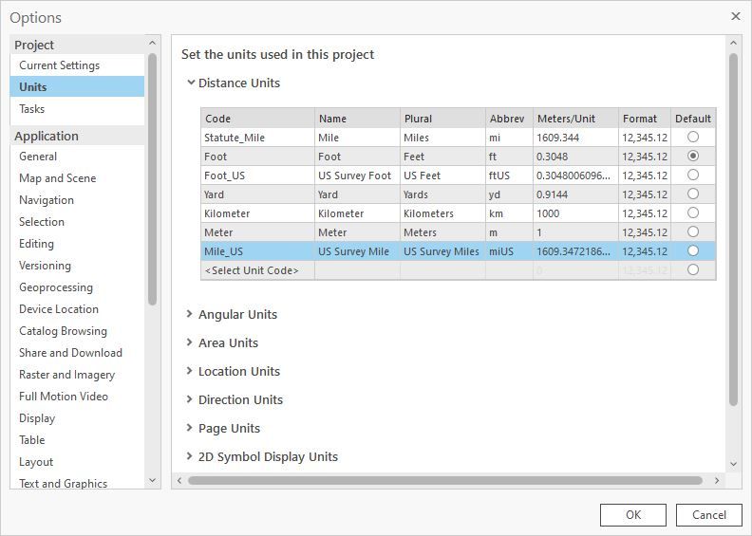Click the radio button in Select Unit Code row
The image size is (752, 536).
692,269
